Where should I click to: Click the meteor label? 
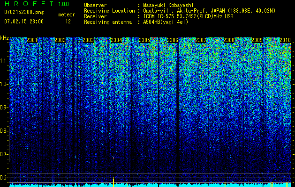tap(67, 14)
